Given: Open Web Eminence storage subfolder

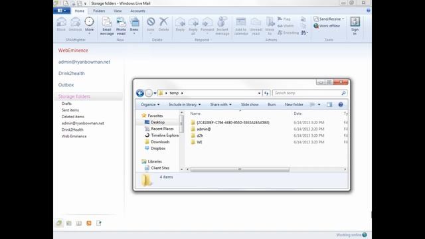Looking at the screenshot, I should point(74,136).
